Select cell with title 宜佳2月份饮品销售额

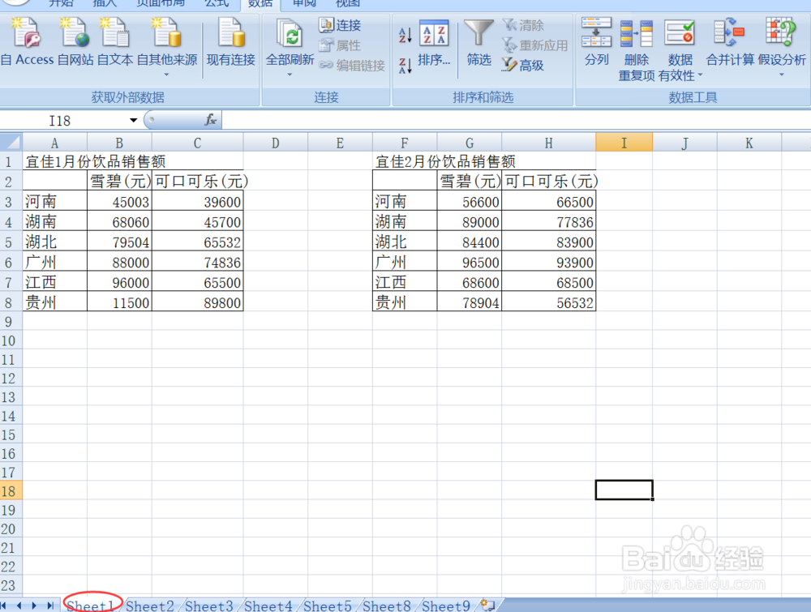405,161
